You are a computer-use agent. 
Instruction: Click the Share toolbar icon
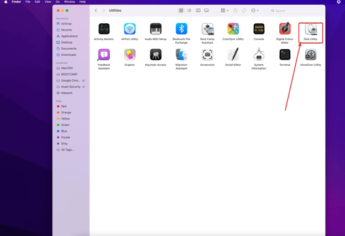(x=235, y=11)
